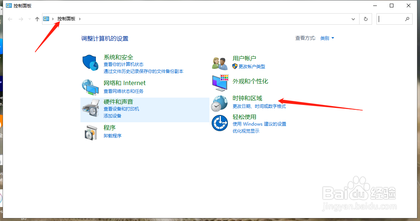Open the Hardware and Sound printer icon
Screen dimensions: 420x221
(90, 108)
